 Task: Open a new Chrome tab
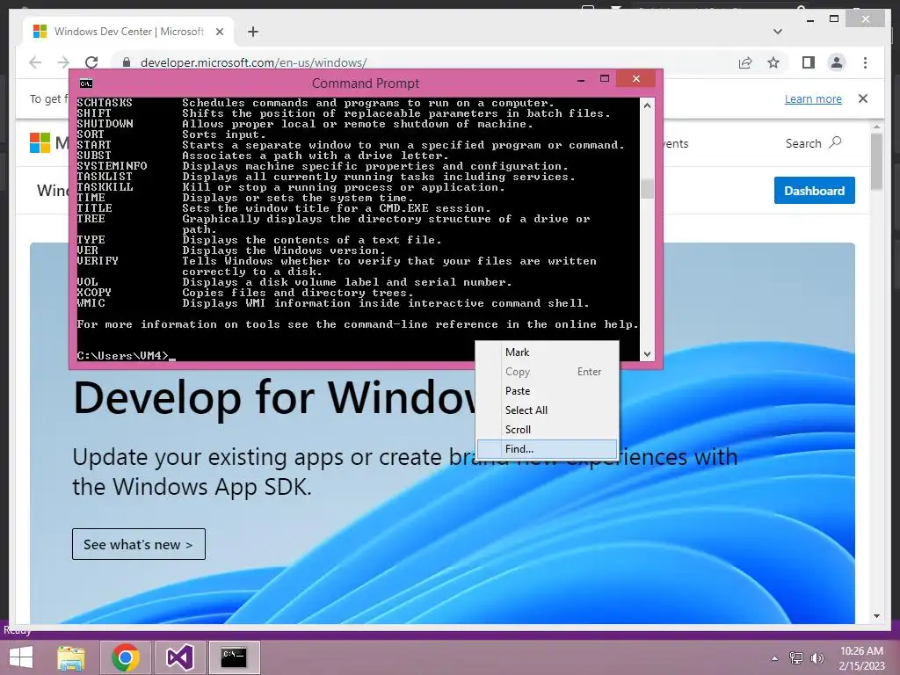coord(252,32)
